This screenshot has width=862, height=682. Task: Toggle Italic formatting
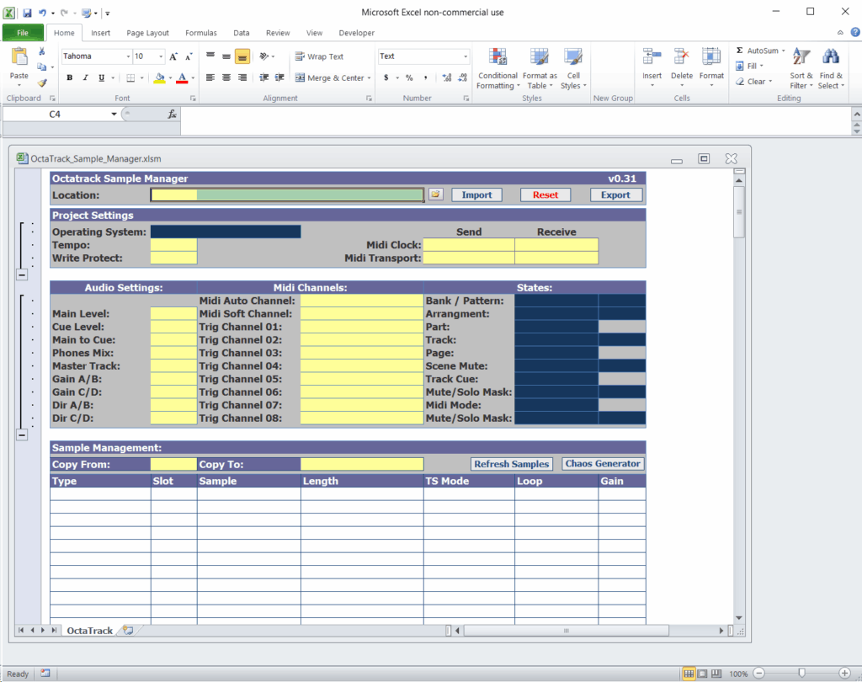[86, 78]
